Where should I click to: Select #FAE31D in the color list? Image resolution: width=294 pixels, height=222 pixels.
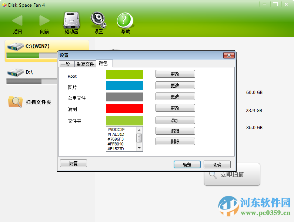pyautogui.click(x=116, y=134)
